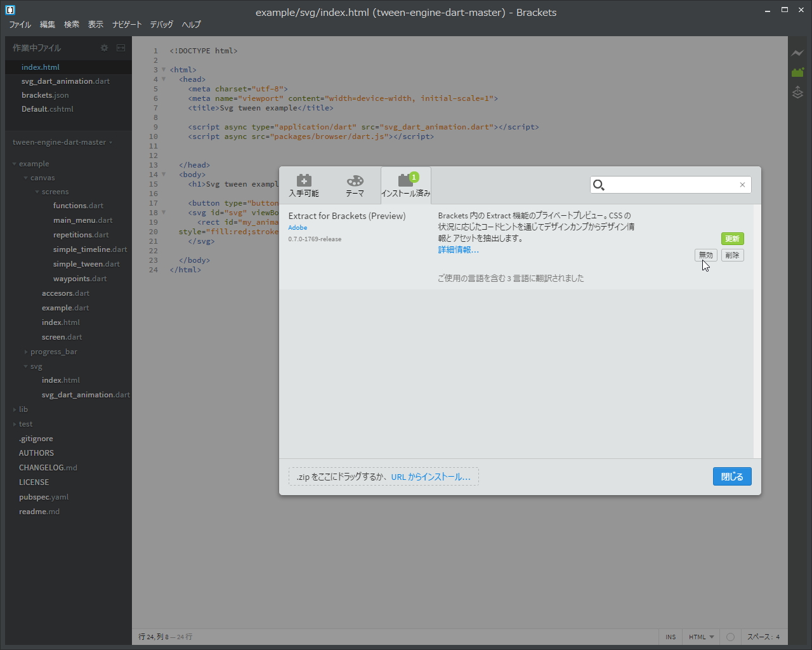
Task: Click the linting status circle indicator
Action: pos(730,637)
